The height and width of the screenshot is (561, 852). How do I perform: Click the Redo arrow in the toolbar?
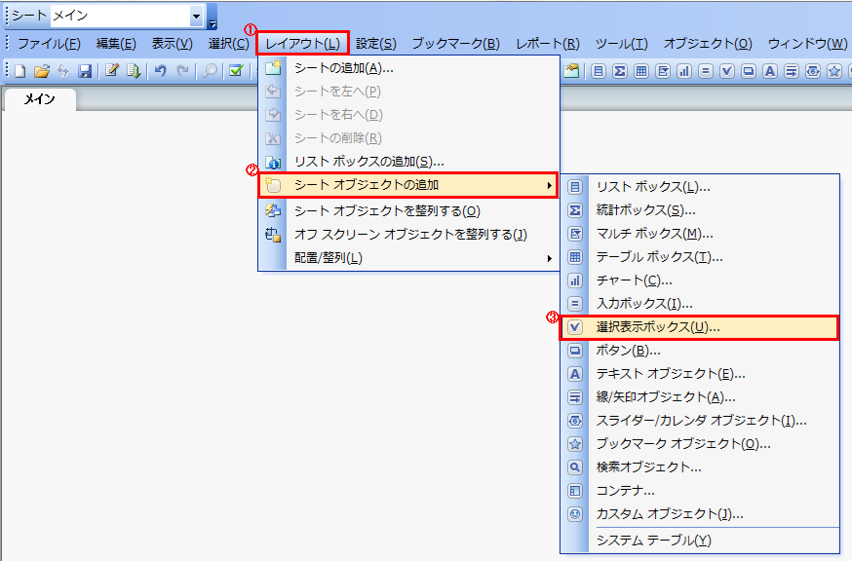(x=182, y=71)
